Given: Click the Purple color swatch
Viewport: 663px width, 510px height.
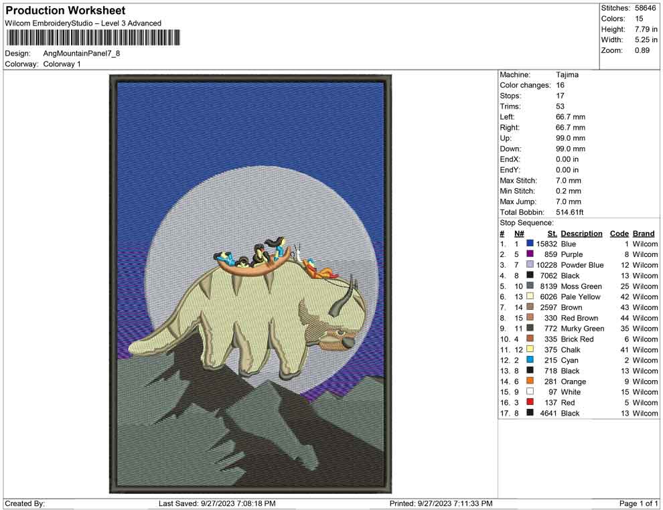Looking at the screenshot, I should click(x=530, y=254).
